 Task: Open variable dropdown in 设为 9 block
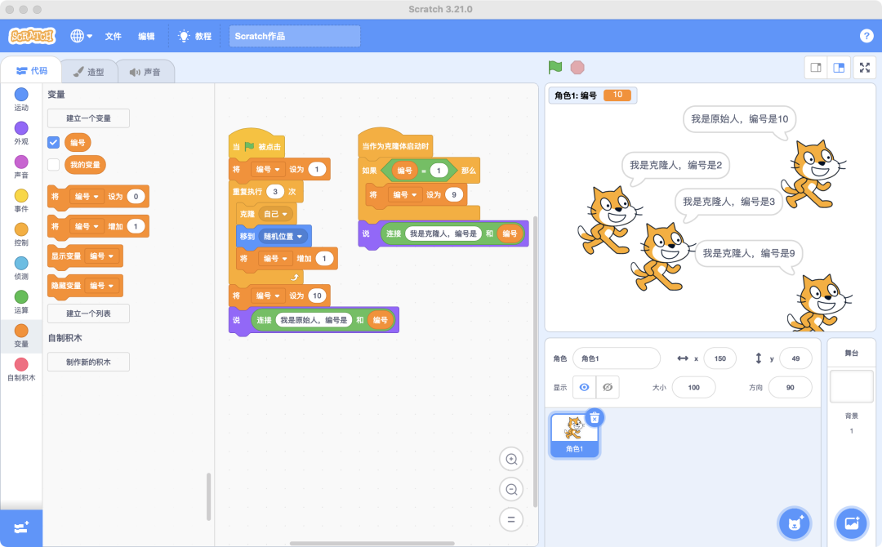pyautogui.click(x=405, y=194)
